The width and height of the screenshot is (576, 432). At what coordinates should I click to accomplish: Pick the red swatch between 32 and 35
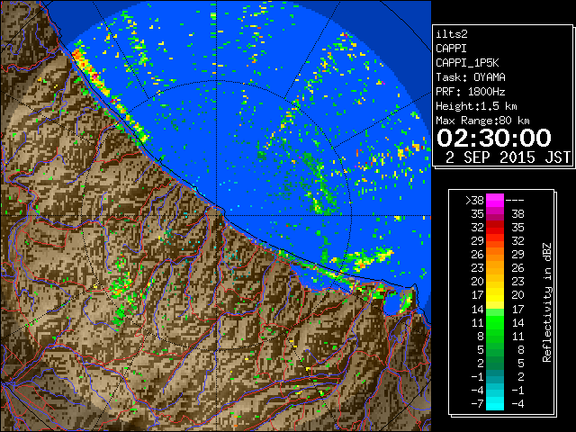[x=495, y=228]
